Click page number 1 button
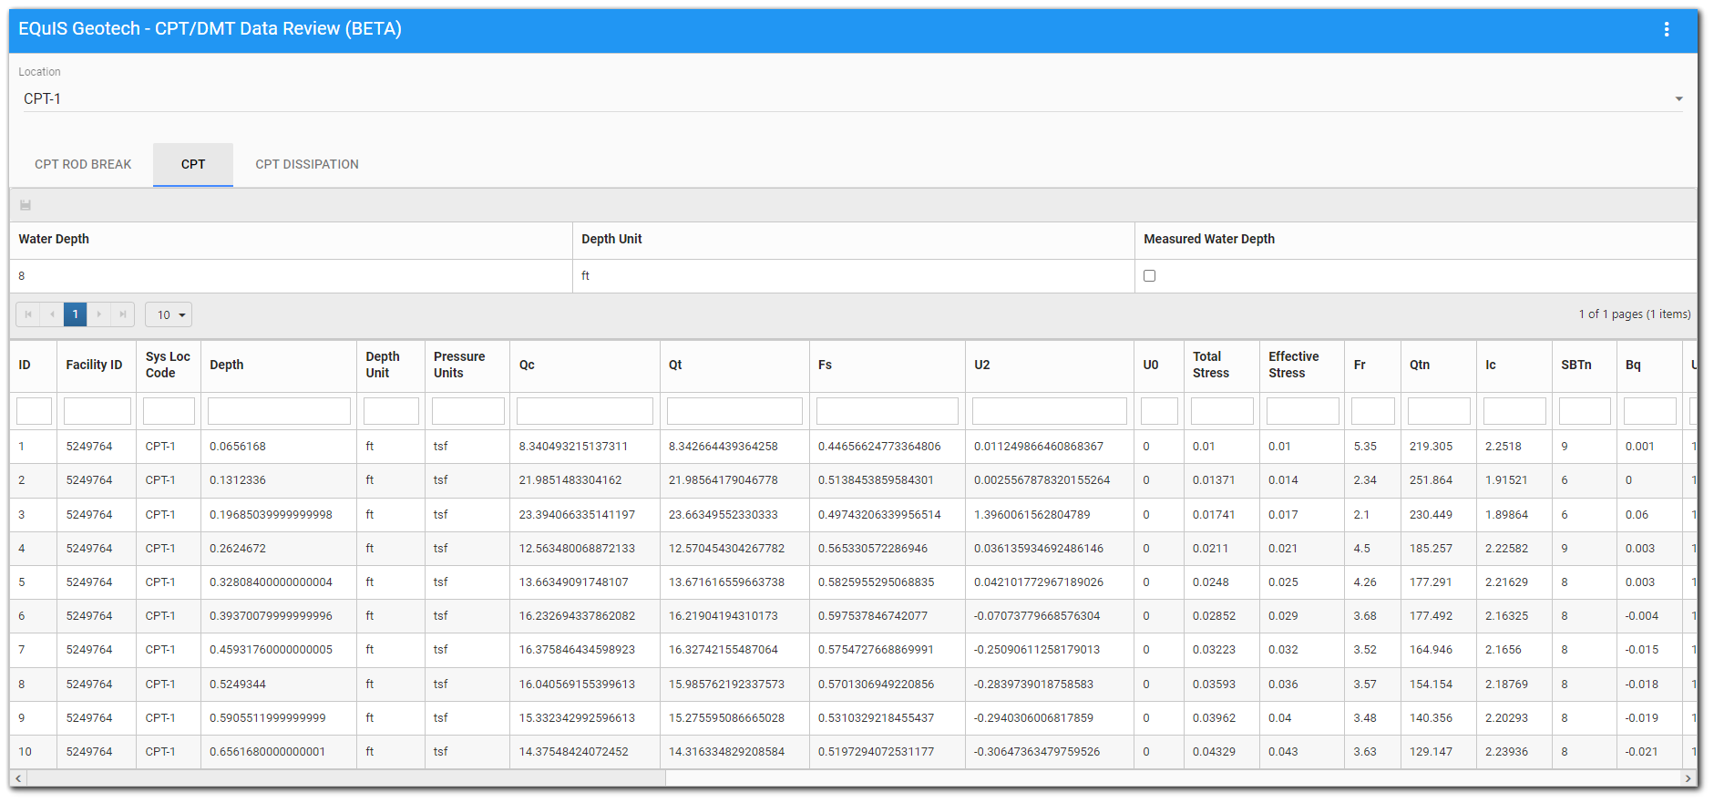The width and height of the screenshot is (1714, 803). pos(76,314)
